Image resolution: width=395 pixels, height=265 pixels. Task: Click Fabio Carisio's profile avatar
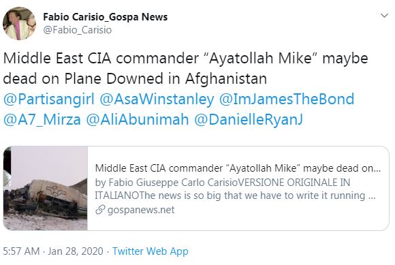pyautogui.click(x=19, y=23)
